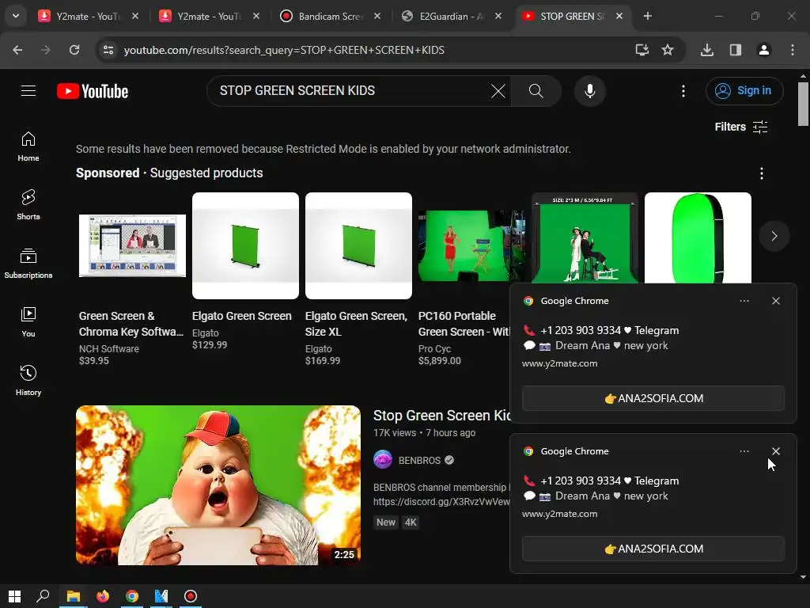The width and height of the screenshot is (810, 608).
Task: Click the magnifier search button
Action: (x=536, y=92)
